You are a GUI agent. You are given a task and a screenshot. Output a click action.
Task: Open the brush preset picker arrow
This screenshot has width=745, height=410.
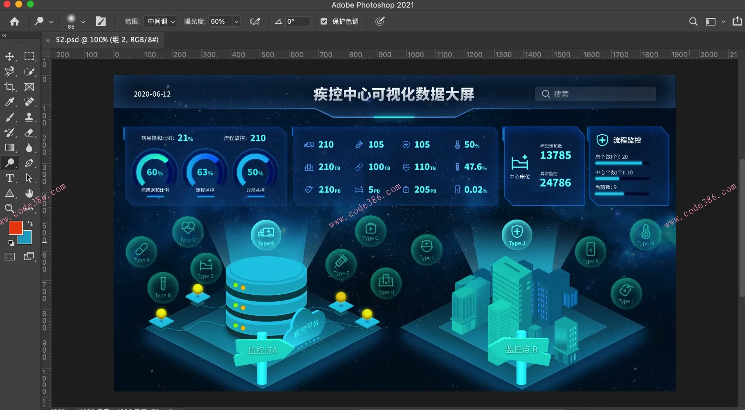pos(83,22)
